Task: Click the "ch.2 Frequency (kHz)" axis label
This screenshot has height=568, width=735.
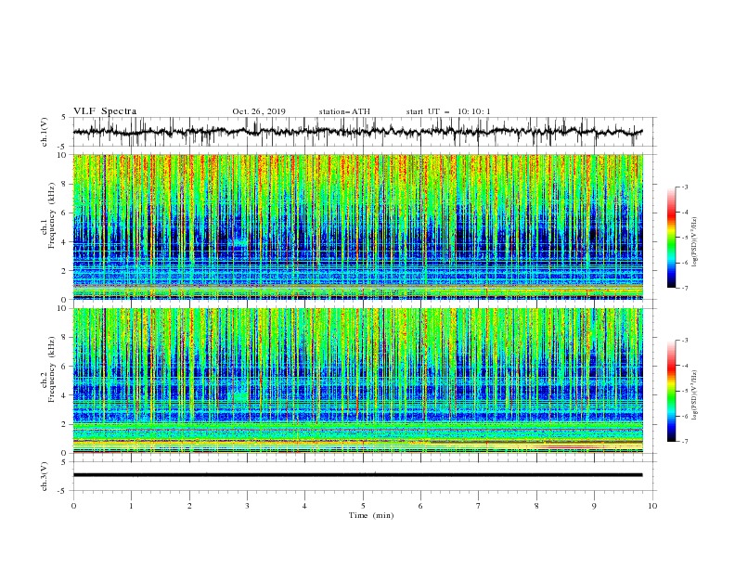Action: tap(48, 369)
